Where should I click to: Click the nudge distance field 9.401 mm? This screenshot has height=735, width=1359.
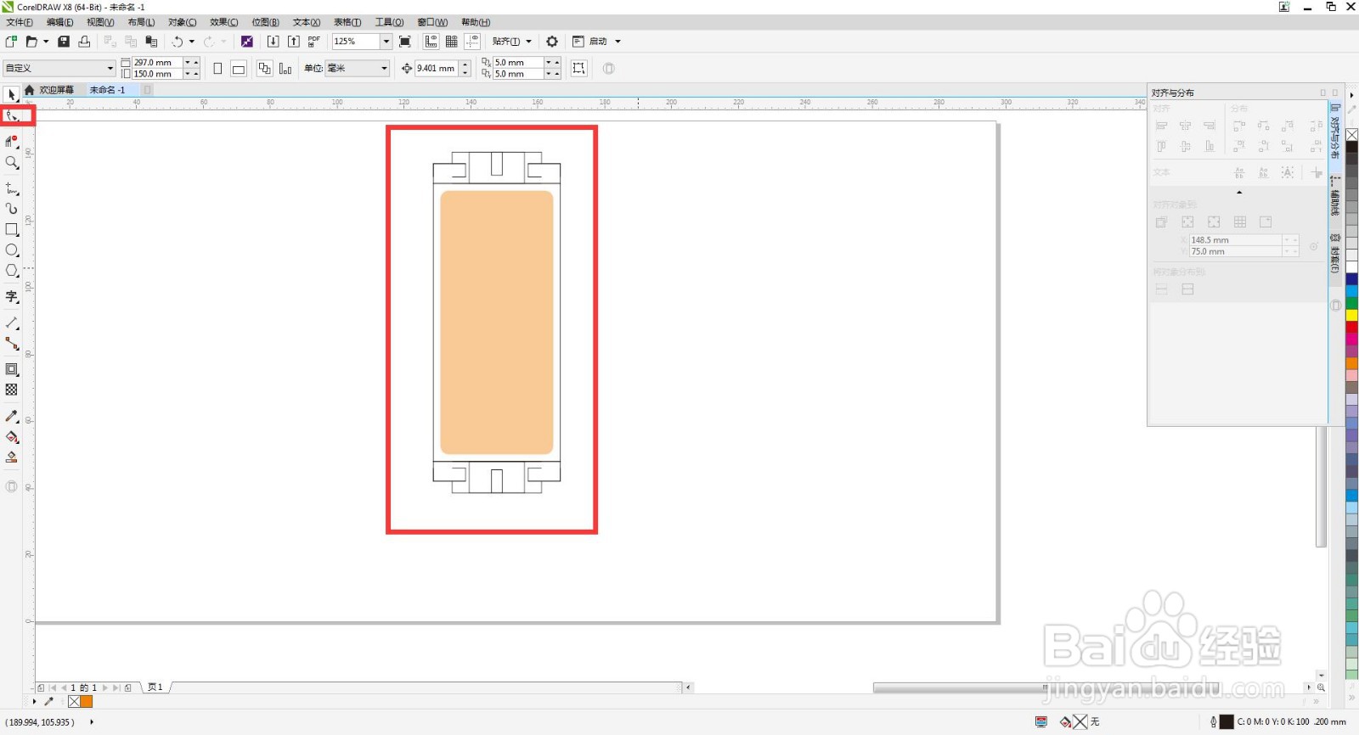[x=437, y=69]
